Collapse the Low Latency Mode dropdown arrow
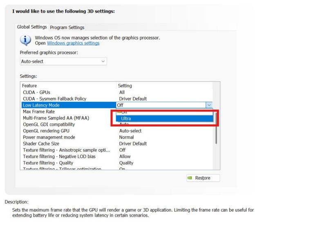This screenshot has height=237, width=327. tap(208, 105)
